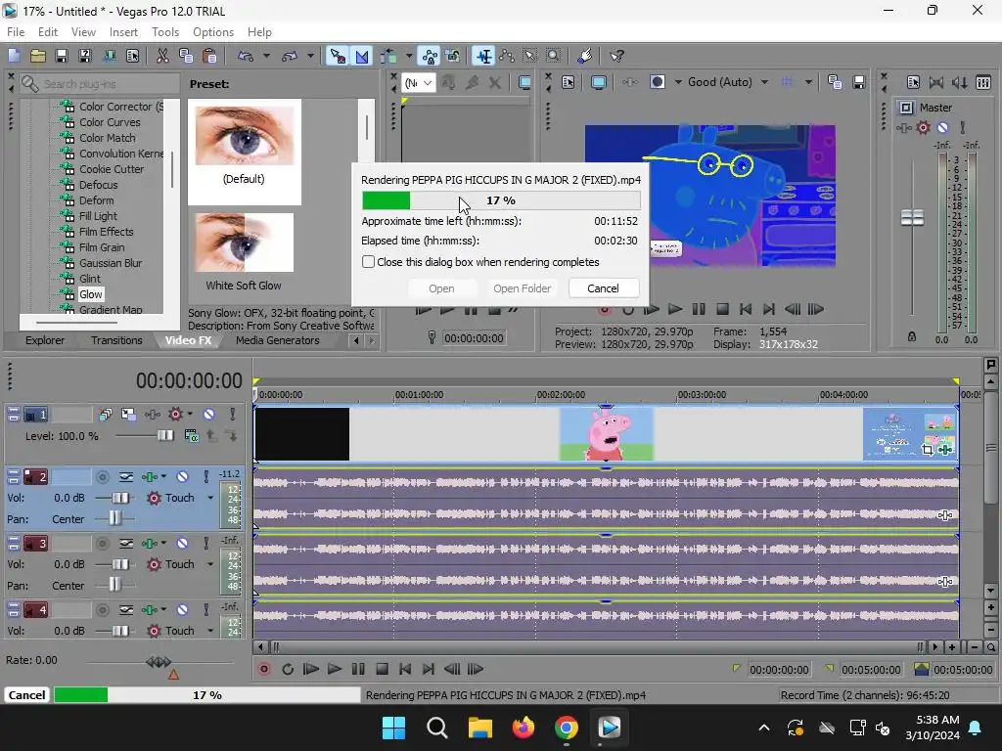Arm track 2 for record
The image size is (1002, 751).
point(102,476)
